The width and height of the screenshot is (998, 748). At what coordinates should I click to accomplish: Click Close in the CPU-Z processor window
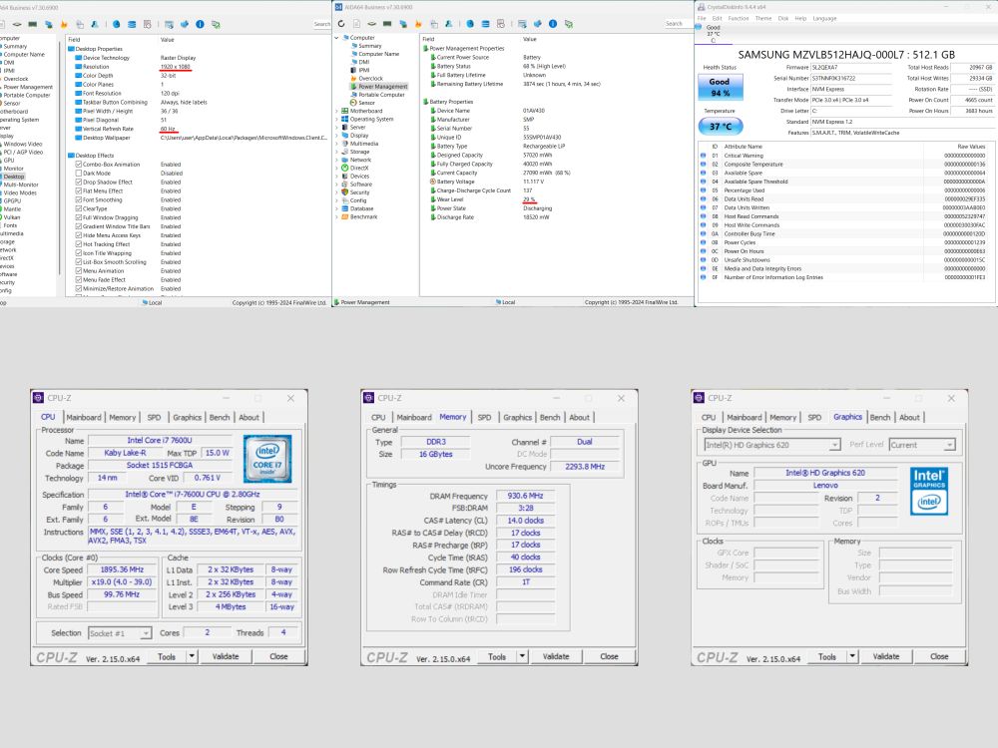point(278,656)
